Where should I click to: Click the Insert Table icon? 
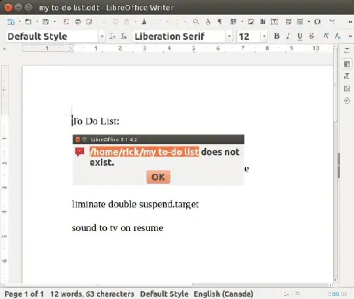click(233, 22)
